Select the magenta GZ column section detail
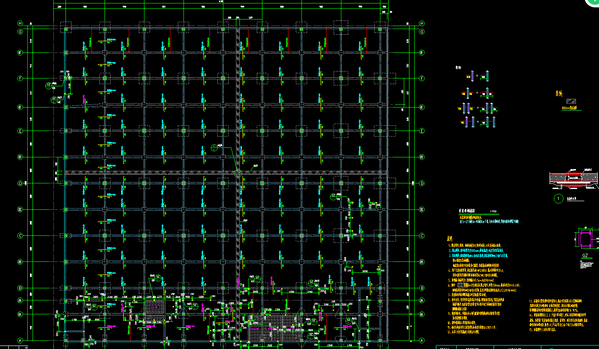Viewport: 599px width, 349px height. (585, 239)
